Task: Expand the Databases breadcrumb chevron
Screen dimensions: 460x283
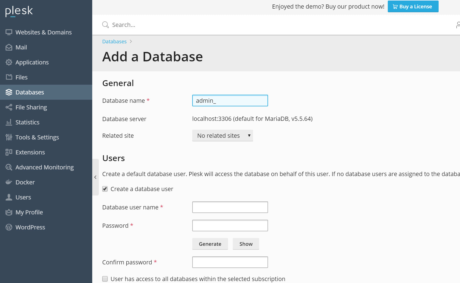Action: click(130, 41)
